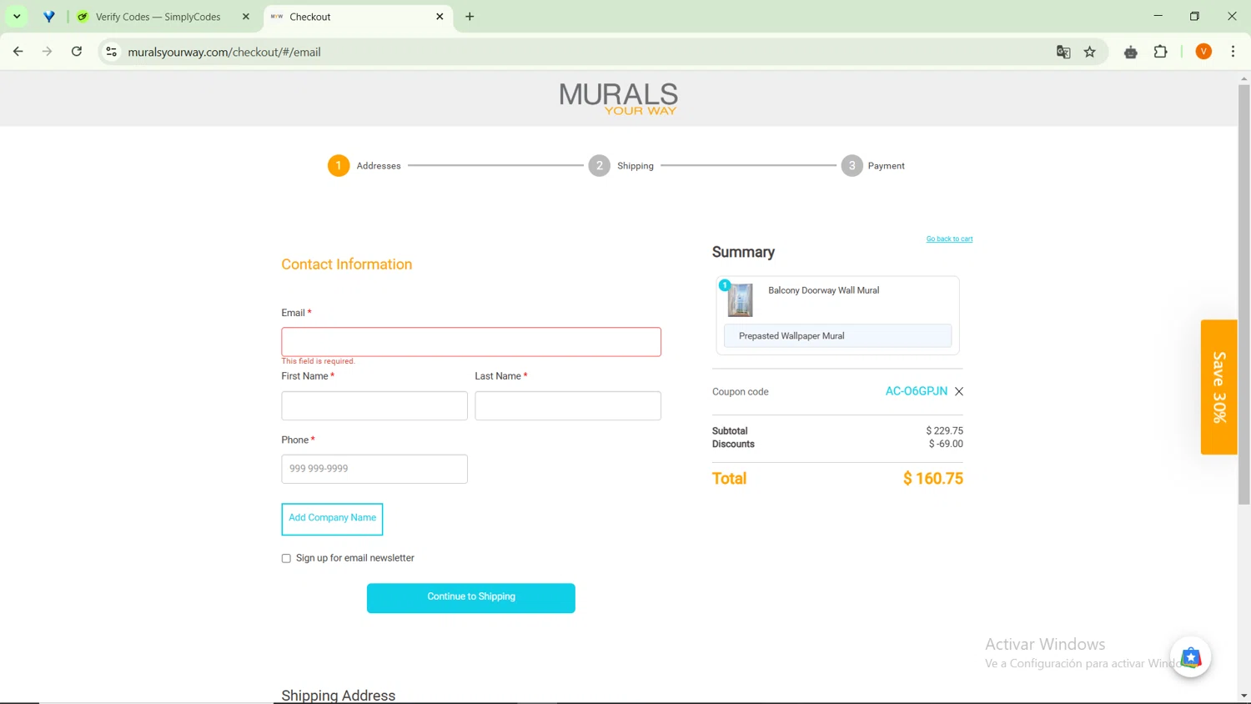1251x704 pixels.
Task: Click the Shipping Address heading
Action: click(338, 695)
